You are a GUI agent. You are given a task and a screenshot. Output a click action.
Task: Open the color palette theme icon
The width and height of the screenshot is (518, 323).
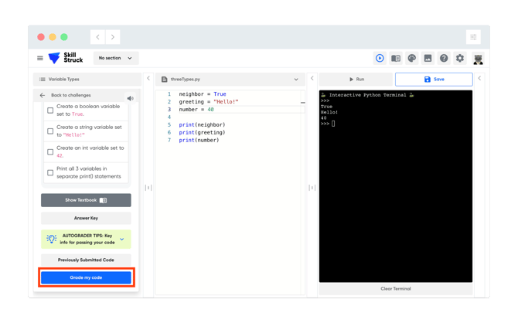pos(411,59)
